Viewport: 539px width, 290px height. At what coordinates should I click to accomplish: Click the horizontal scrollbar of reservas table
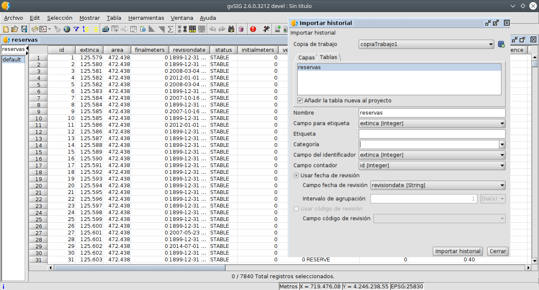(x=290, y=268)
